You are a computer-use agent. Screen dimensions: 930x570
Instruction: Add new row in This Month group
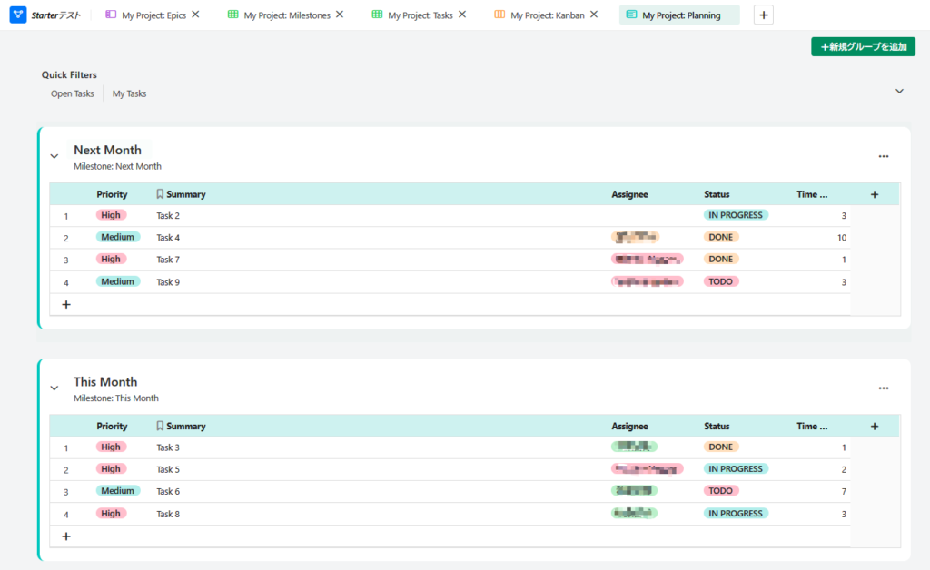coord(65,536)
